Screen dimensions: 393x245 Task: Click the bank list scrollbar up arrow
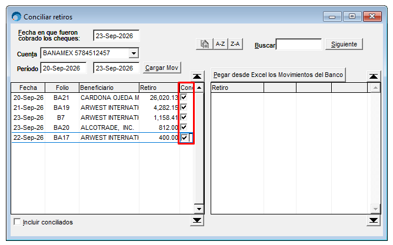[375, 88]
